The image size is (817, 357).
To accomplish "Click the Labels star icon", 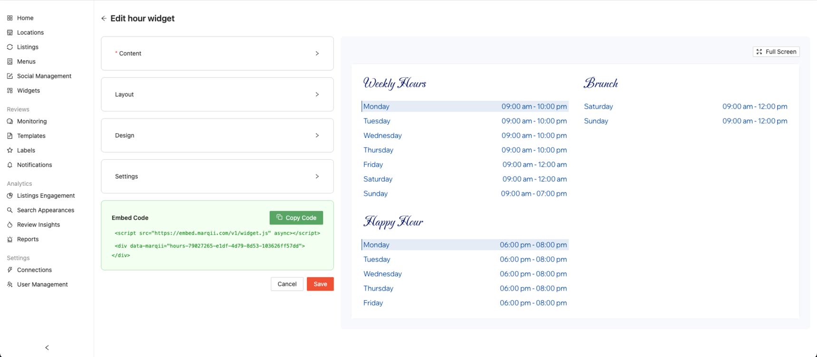I will tap(10, 150).
